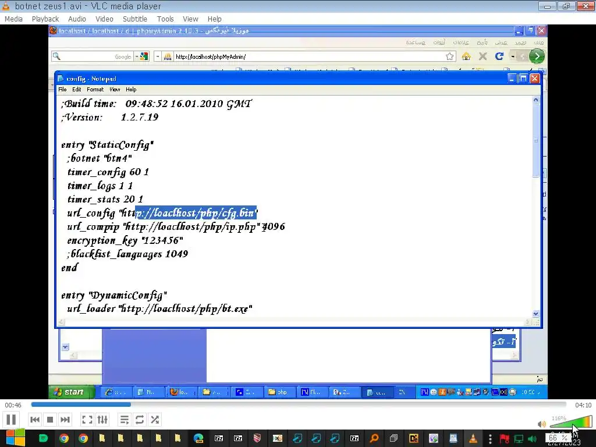Toggle VLC fullscreen mode
The image size is (596, 447).
[87, 420]
